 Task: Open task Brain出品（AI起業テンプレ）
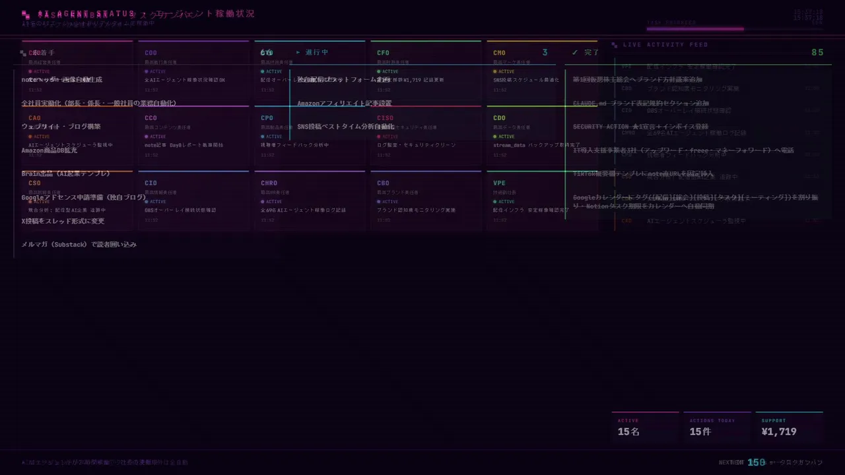pyautogui.click(x=66, y=174)
